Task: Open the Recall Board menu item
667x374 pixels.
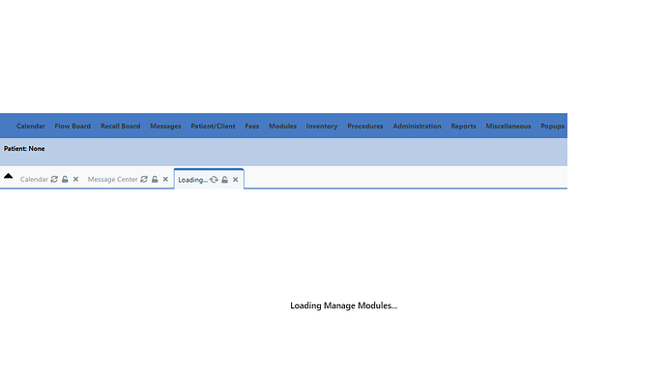Action: (x=121, y=126)
